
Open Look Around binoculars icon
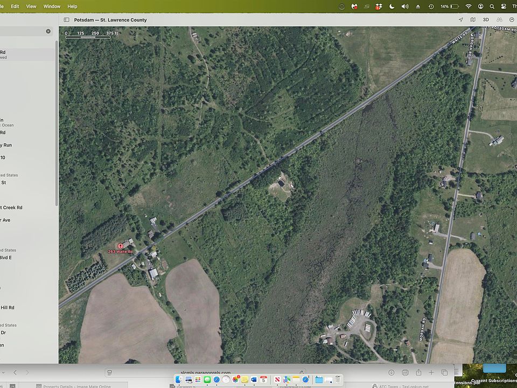pos(499,20)
